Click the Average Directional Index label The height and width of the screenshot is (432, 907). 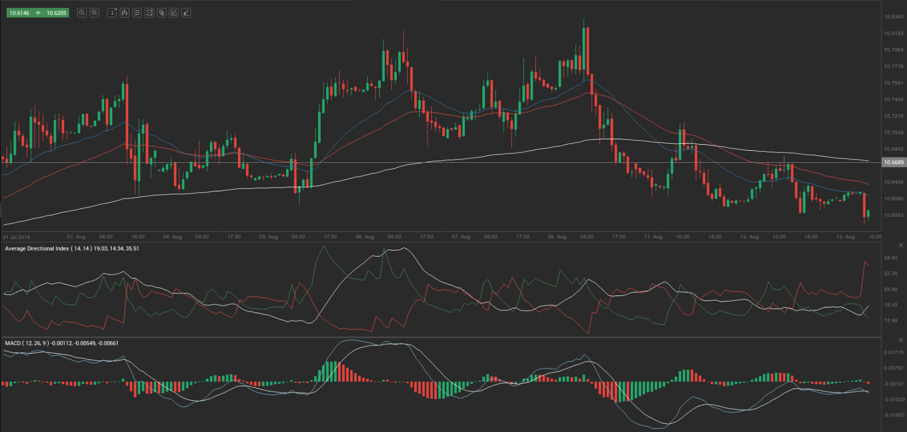(x=37, y=249)
